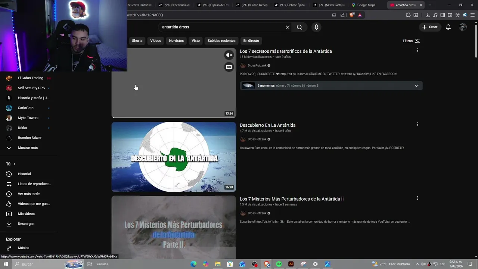Open options for 'Los 7 Misterios Más Perturbadores' video
The image size is (478, 269).
pos(418,198)
